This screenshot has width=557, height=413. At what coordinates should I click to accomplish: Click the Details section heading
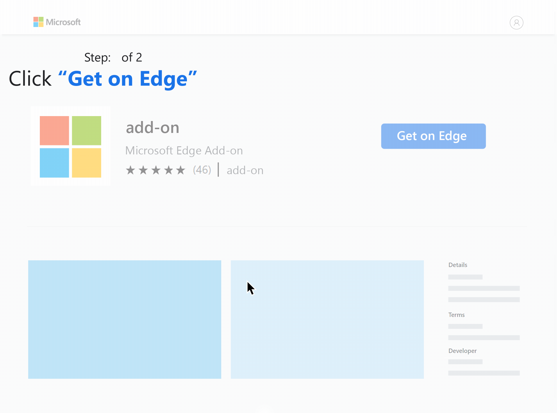(x=458, y=265)
